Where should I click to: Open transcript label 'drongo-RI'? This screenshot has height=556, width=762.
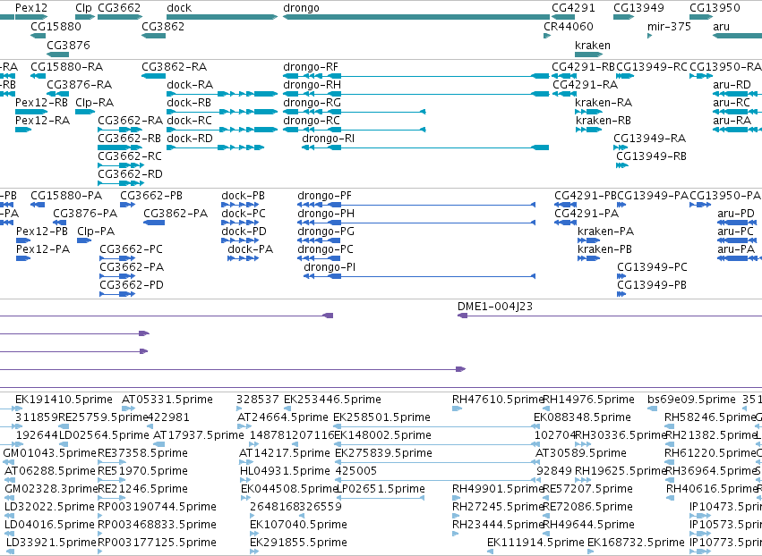pos(328,139)
